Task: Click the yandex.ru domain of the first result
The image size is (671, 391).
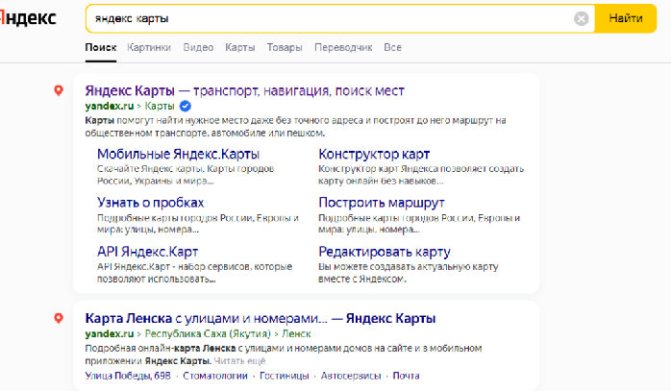Action: coord(110,106)
